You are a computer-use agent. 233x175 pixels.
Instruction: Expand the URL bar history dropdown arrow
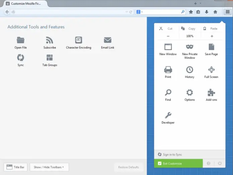(x=127, y=12)
